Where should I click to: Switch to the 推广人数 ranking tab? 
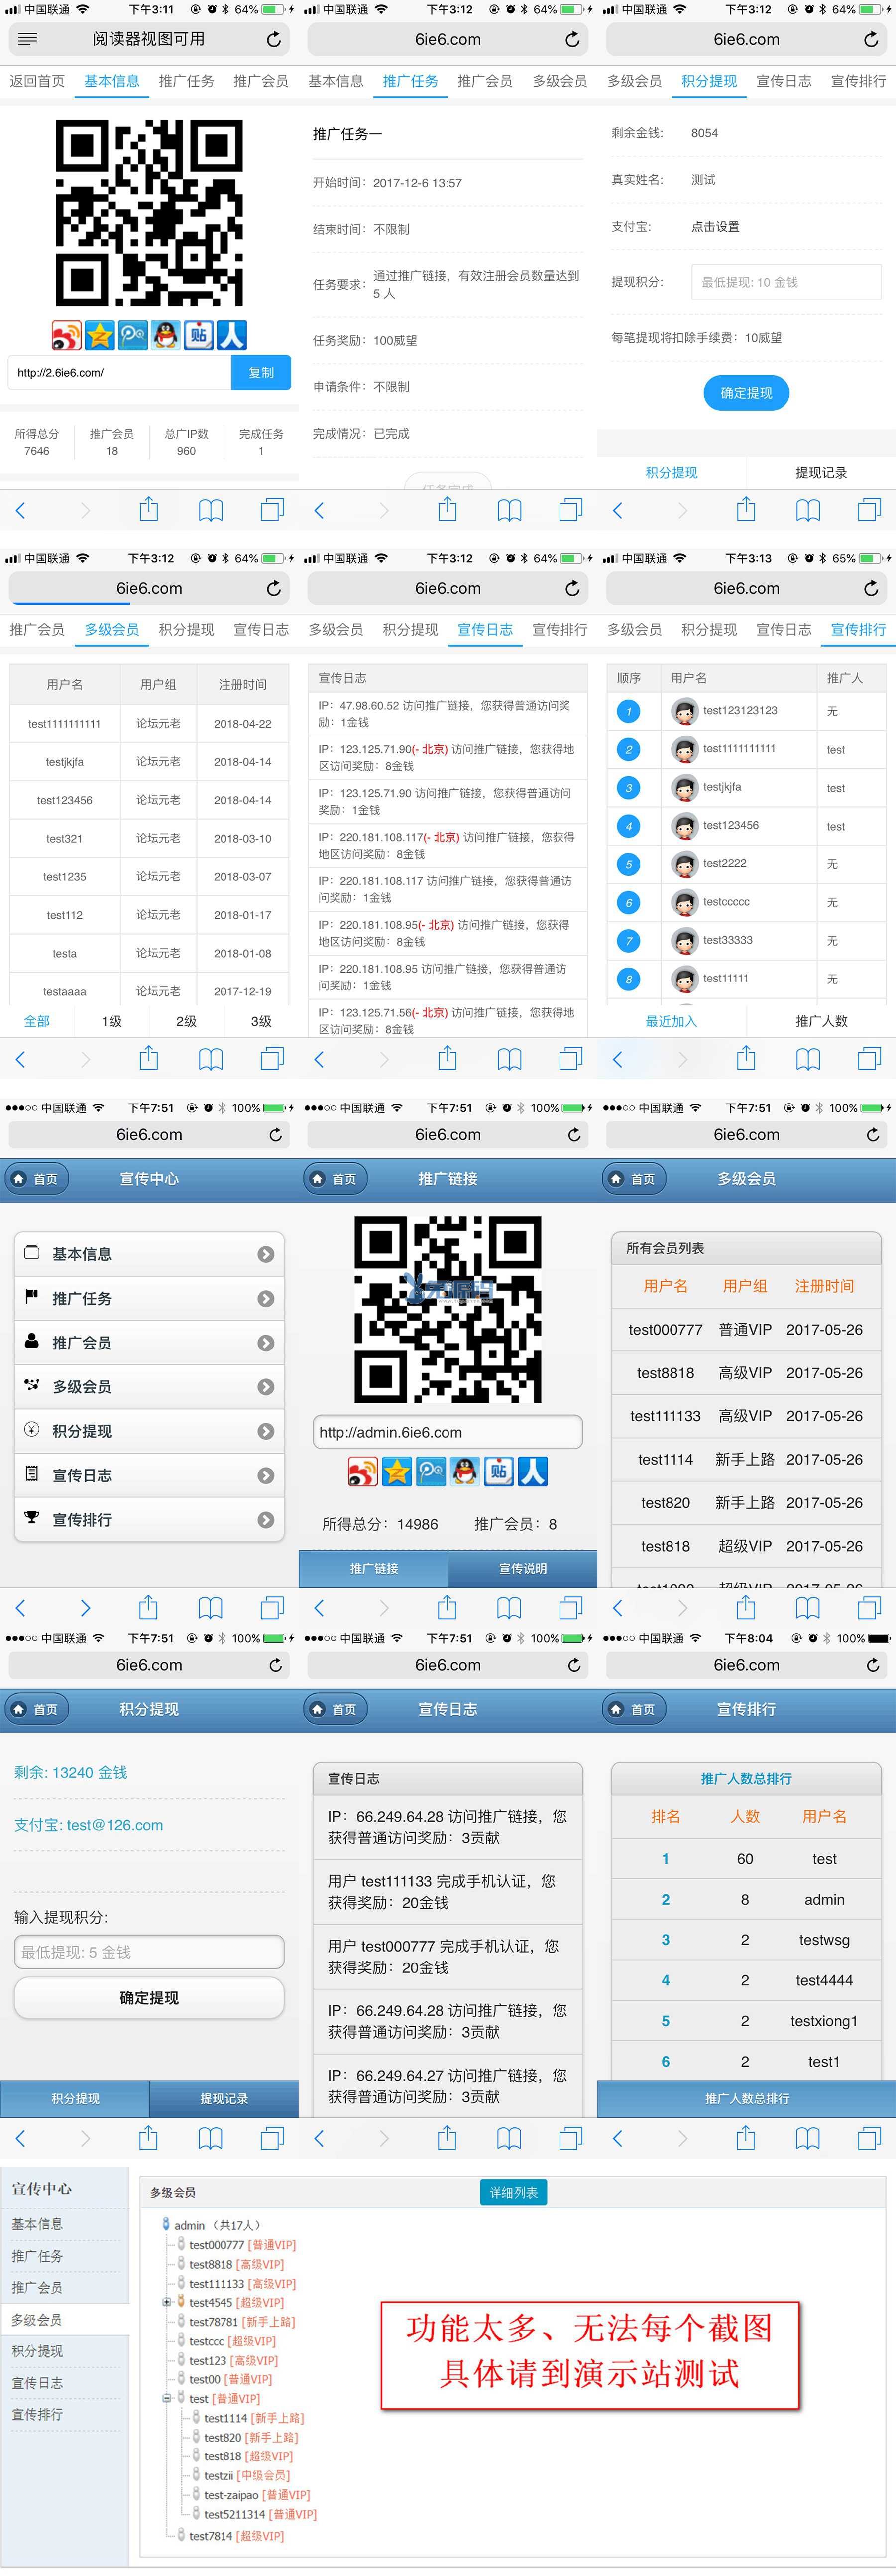click(821, 1021)
